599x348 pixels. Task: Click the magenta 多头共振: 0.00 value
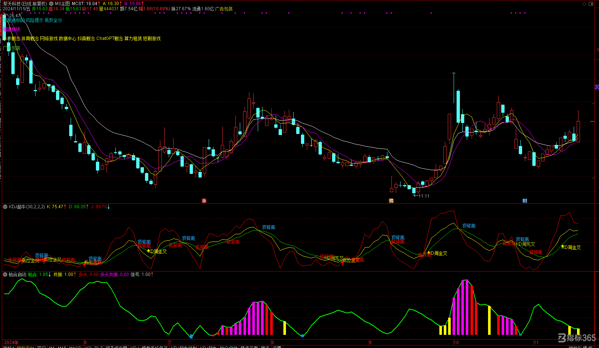(x=115, y=274)
